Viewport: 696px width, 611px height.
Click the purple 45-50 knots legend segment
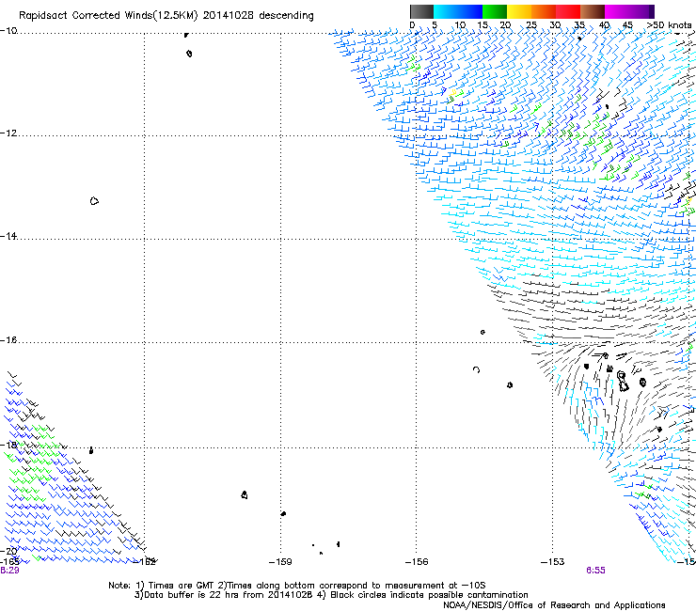[641, 11]
